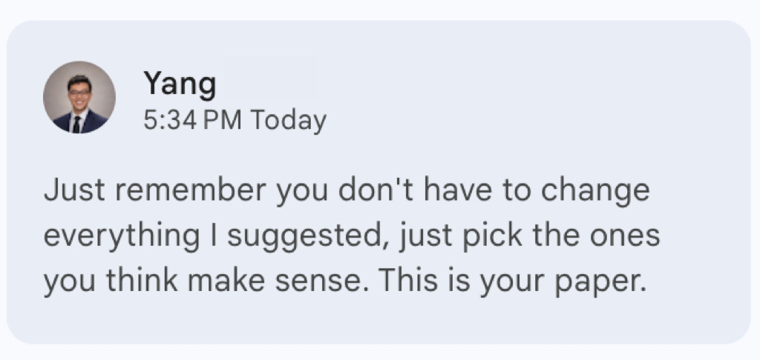
Task: Select the comment starting "Just remember"
Action: click(x=346, y=236)
